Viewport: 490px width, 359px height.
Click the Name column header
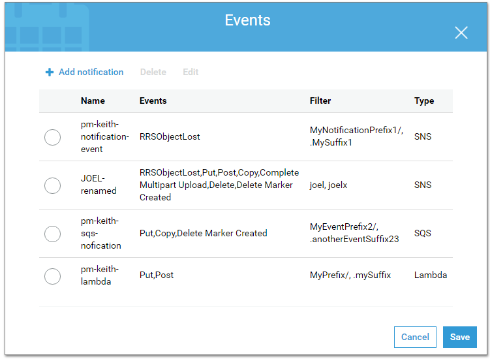click(93, 101)
